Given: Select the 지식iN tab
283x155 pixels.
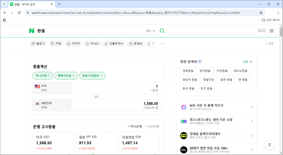Looking at the screenshot, I should click(92, 44).
